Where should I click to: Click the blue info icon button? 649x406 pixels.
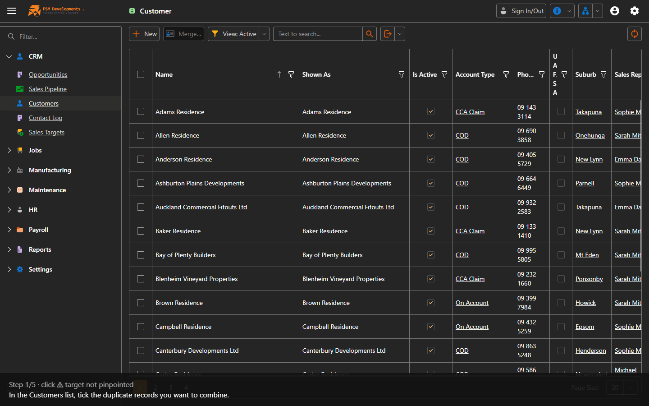(x=557, y=11)
